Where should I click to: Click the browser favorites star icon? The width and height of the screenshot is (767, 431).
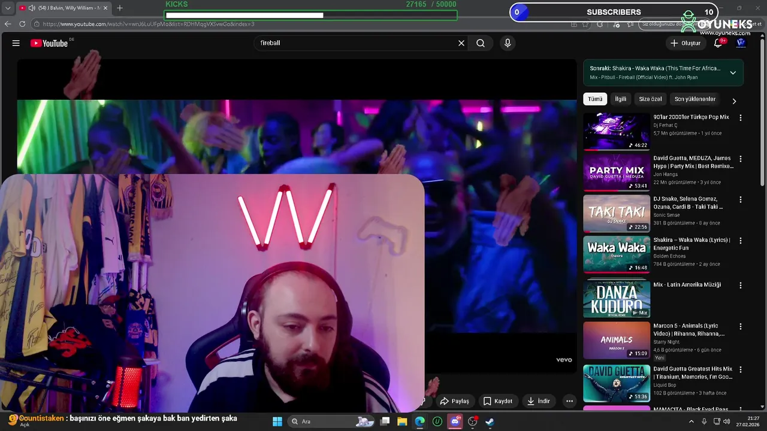point(585,24)
